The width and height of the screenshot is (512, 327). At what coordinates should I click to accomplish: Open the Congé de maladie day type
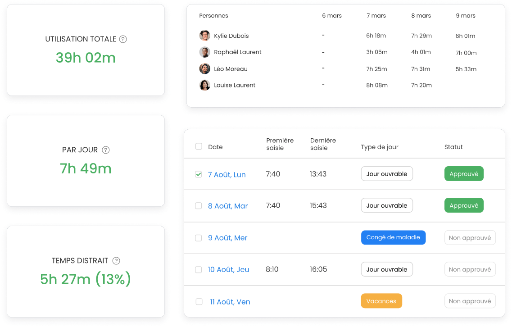(393, 237)
